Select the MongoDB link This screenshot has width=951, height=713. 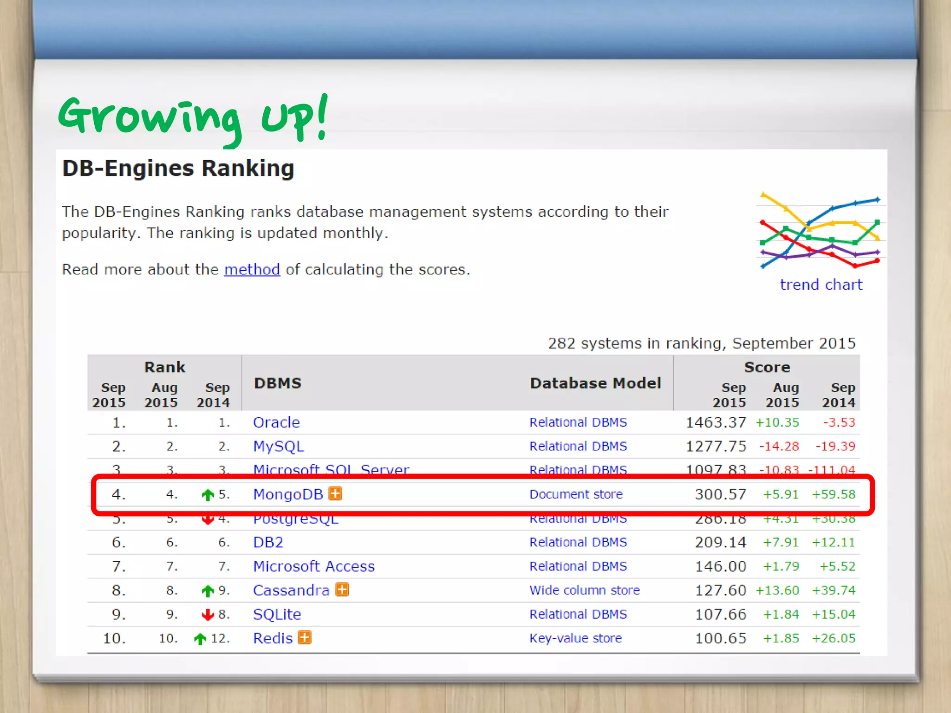[287, 494]
